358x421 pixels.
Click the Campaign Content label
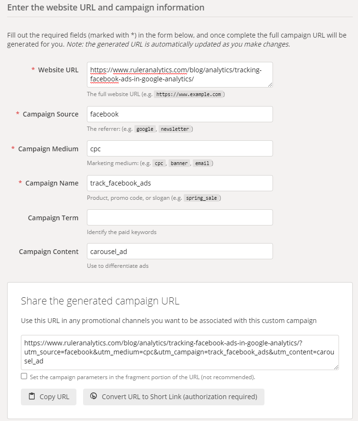pos(48,252)
